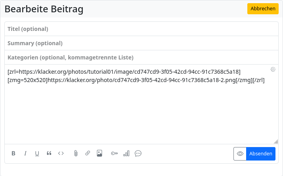
Task: Grab the textarea resize handle
Action: [x=276, y=142]
